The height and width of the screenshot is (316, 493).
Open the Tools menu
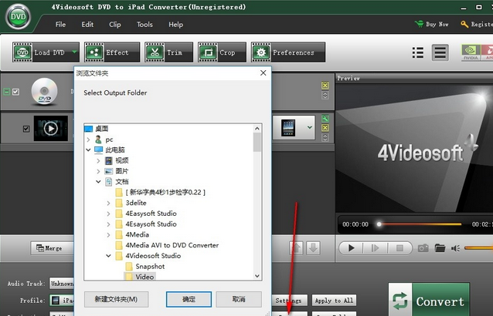tap(144, 25)
